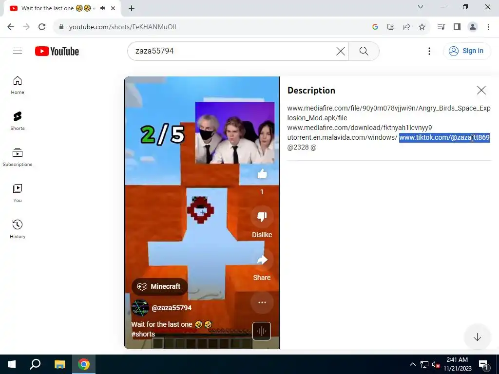Open the You section in sidebar
Image resolution: width=499 pixels, height=374 pixels.
18,193
